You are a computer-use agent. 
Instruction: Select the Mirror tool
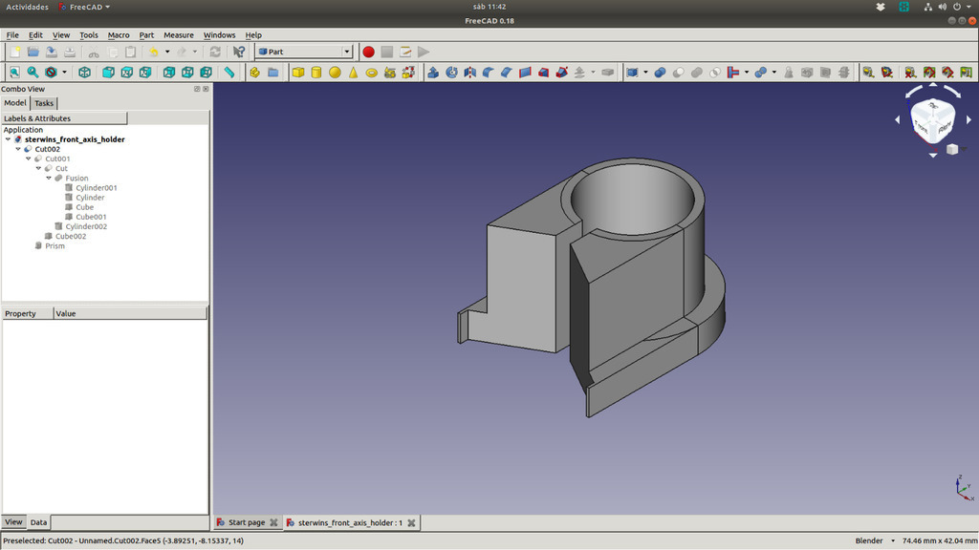pos(469,73)
